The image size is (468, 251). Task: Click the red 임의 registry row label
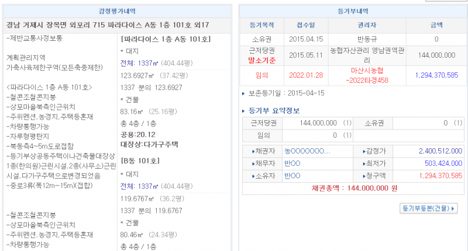(263, 75)
